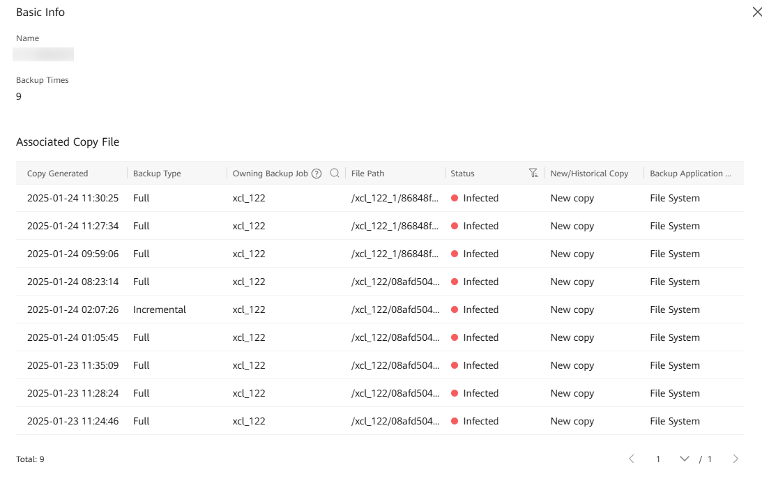Click the Backup Type column header
This screenshot has height=490, width=762.
(157, 174)
